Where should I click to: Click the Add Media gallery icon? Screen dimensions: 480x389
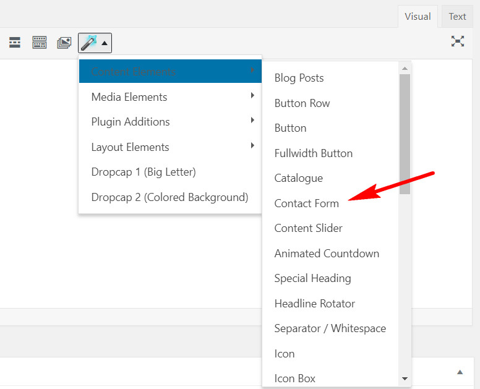coord(64,43)
